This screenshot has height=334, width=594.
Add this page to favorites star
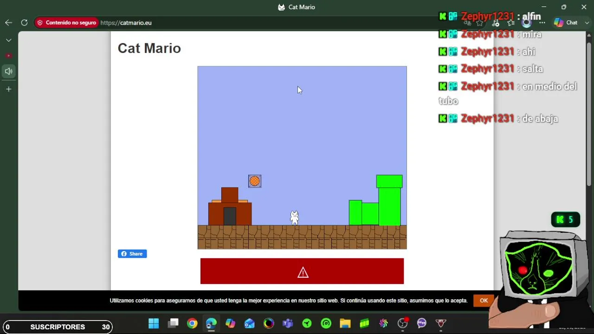coord(480,22)
